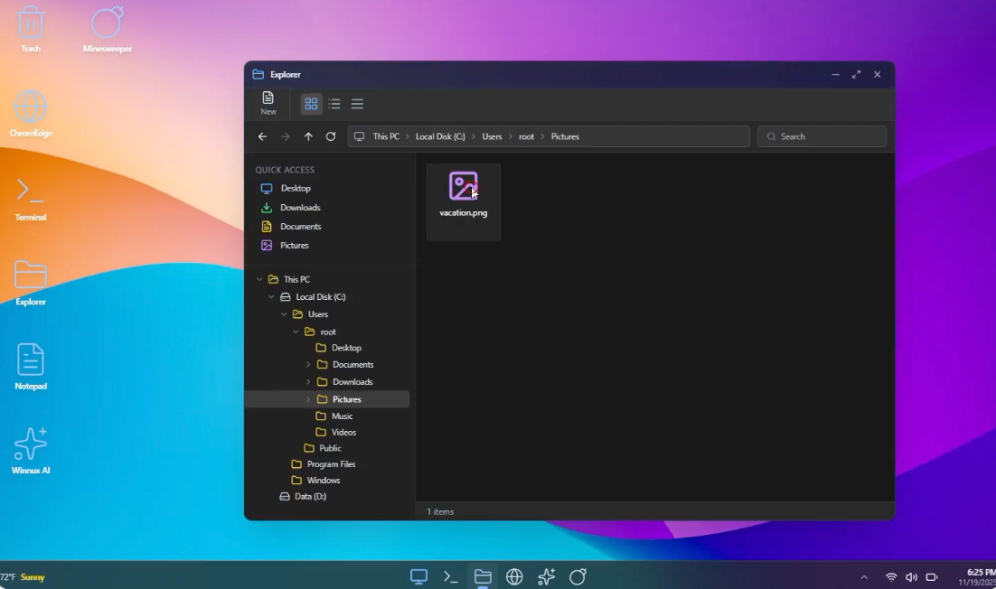Go back with the left arrow

point(262,136)
